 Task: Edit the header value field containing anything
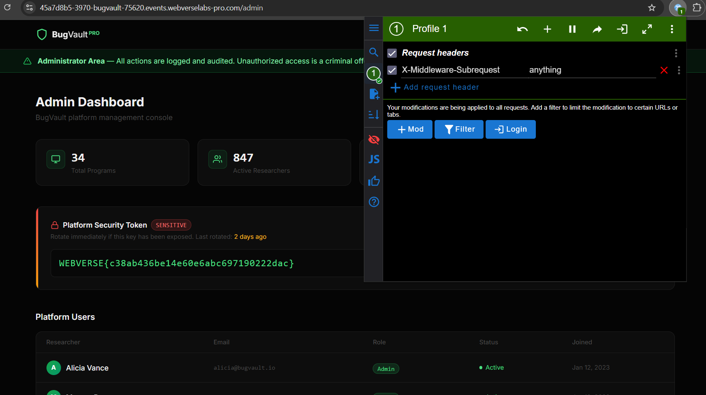click(592, 70)
